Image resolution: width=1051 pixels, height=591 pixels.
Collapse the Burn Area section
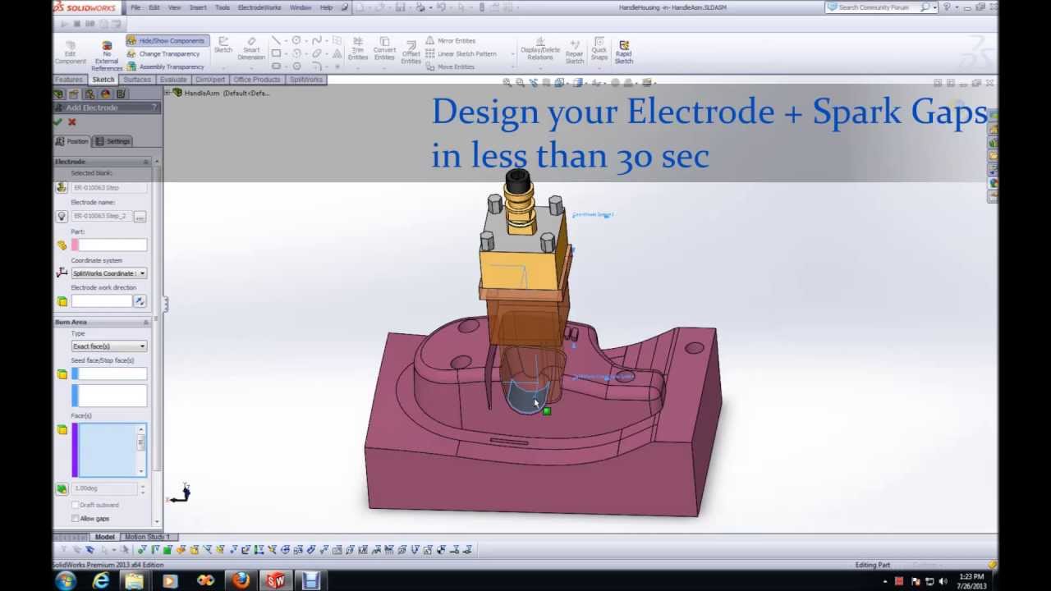146,322
